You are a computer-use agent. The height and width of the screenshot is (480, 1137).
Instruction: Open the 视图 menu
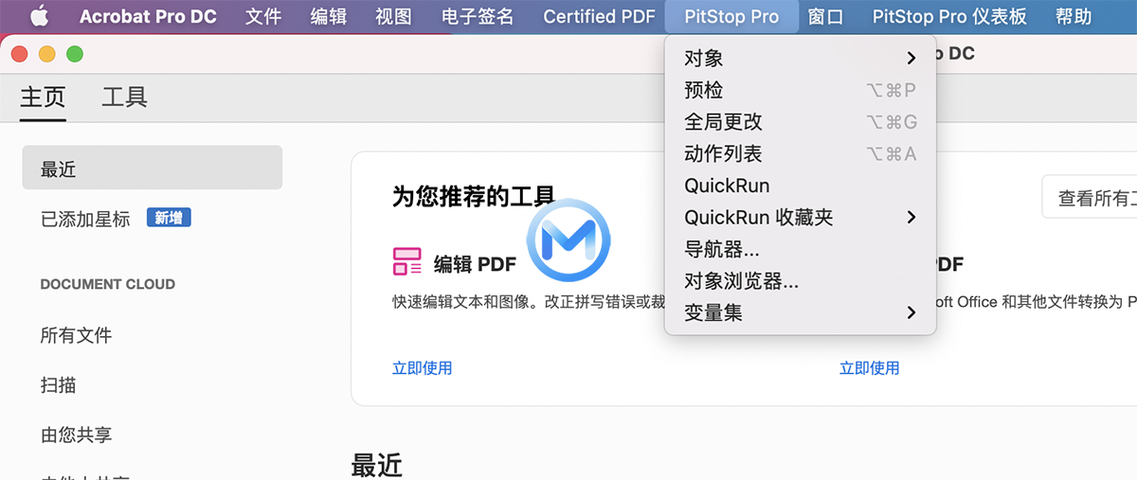coord(393,16)
